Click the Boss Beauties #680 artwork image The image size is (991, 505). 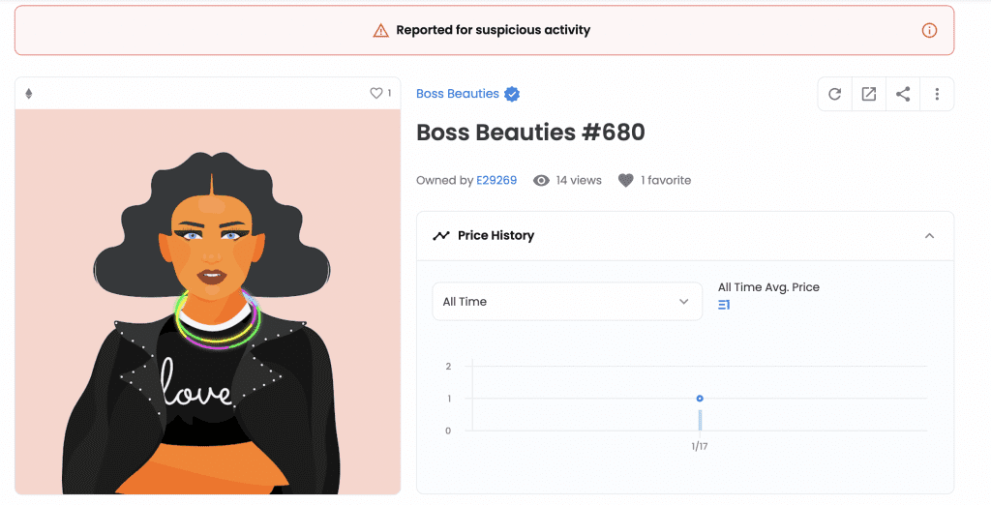(208, 302)
